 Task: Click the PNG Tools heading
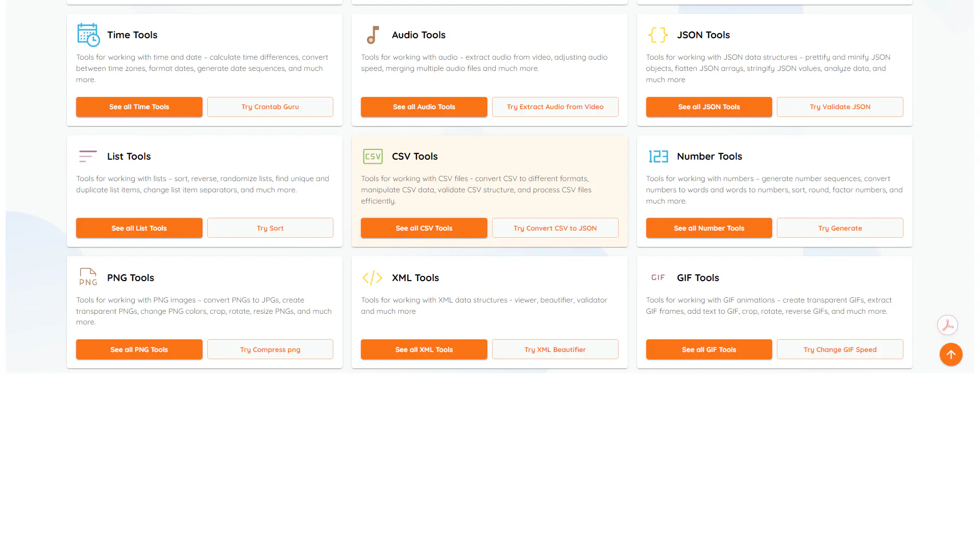coord(131,278)
